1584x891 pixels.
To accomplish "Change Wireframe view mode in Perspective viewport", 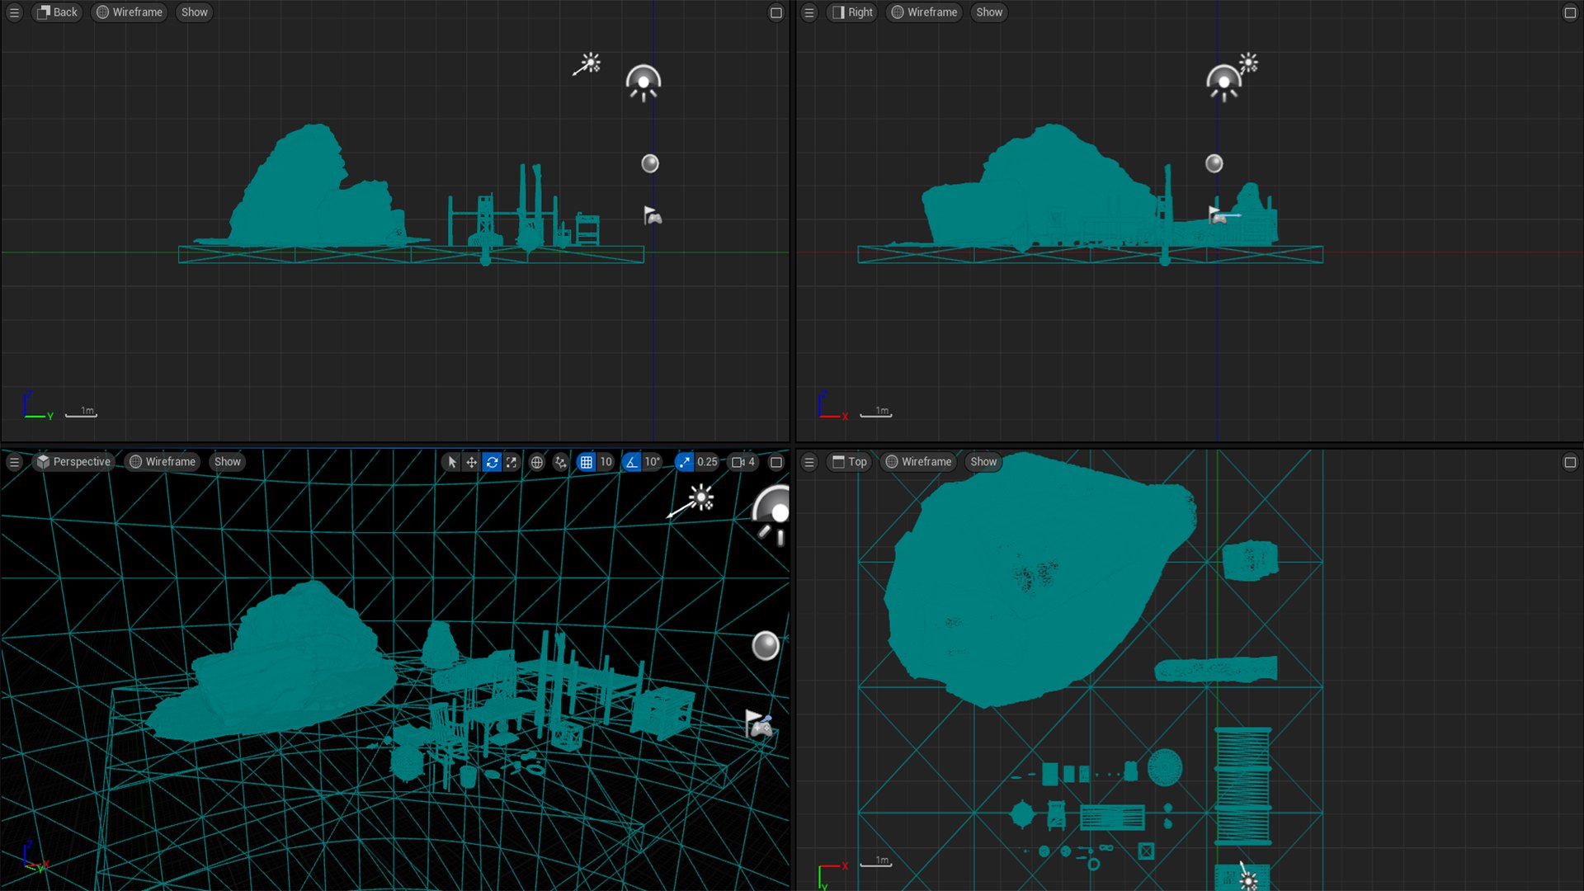I will coord(163,462).
